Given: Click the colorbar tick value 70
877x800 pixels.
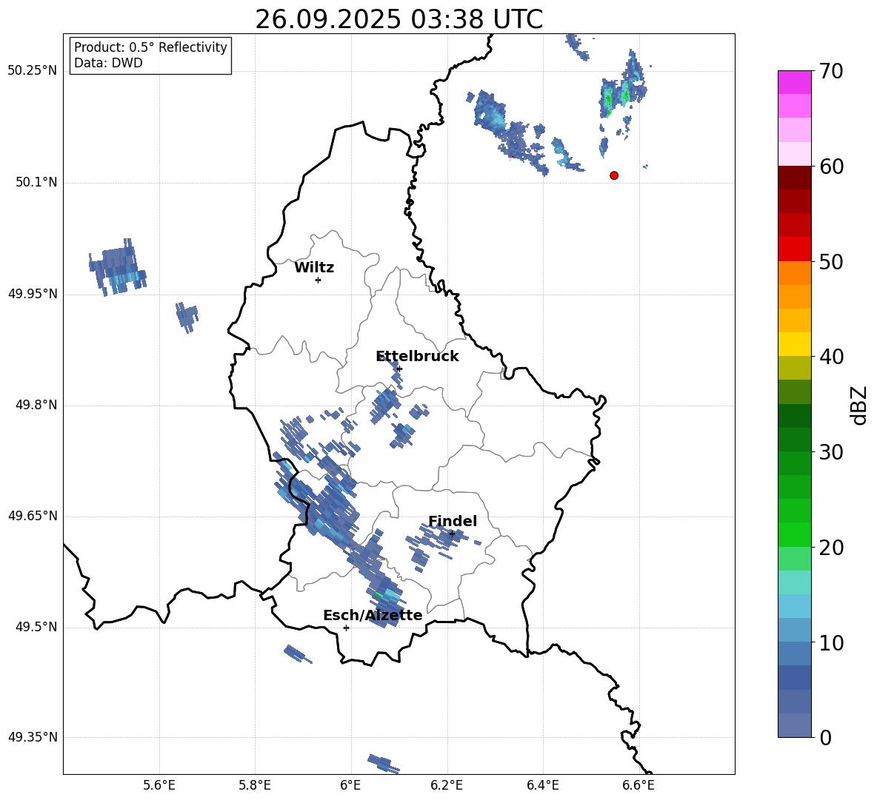Looking at the screenshot, I should [831, 71].
